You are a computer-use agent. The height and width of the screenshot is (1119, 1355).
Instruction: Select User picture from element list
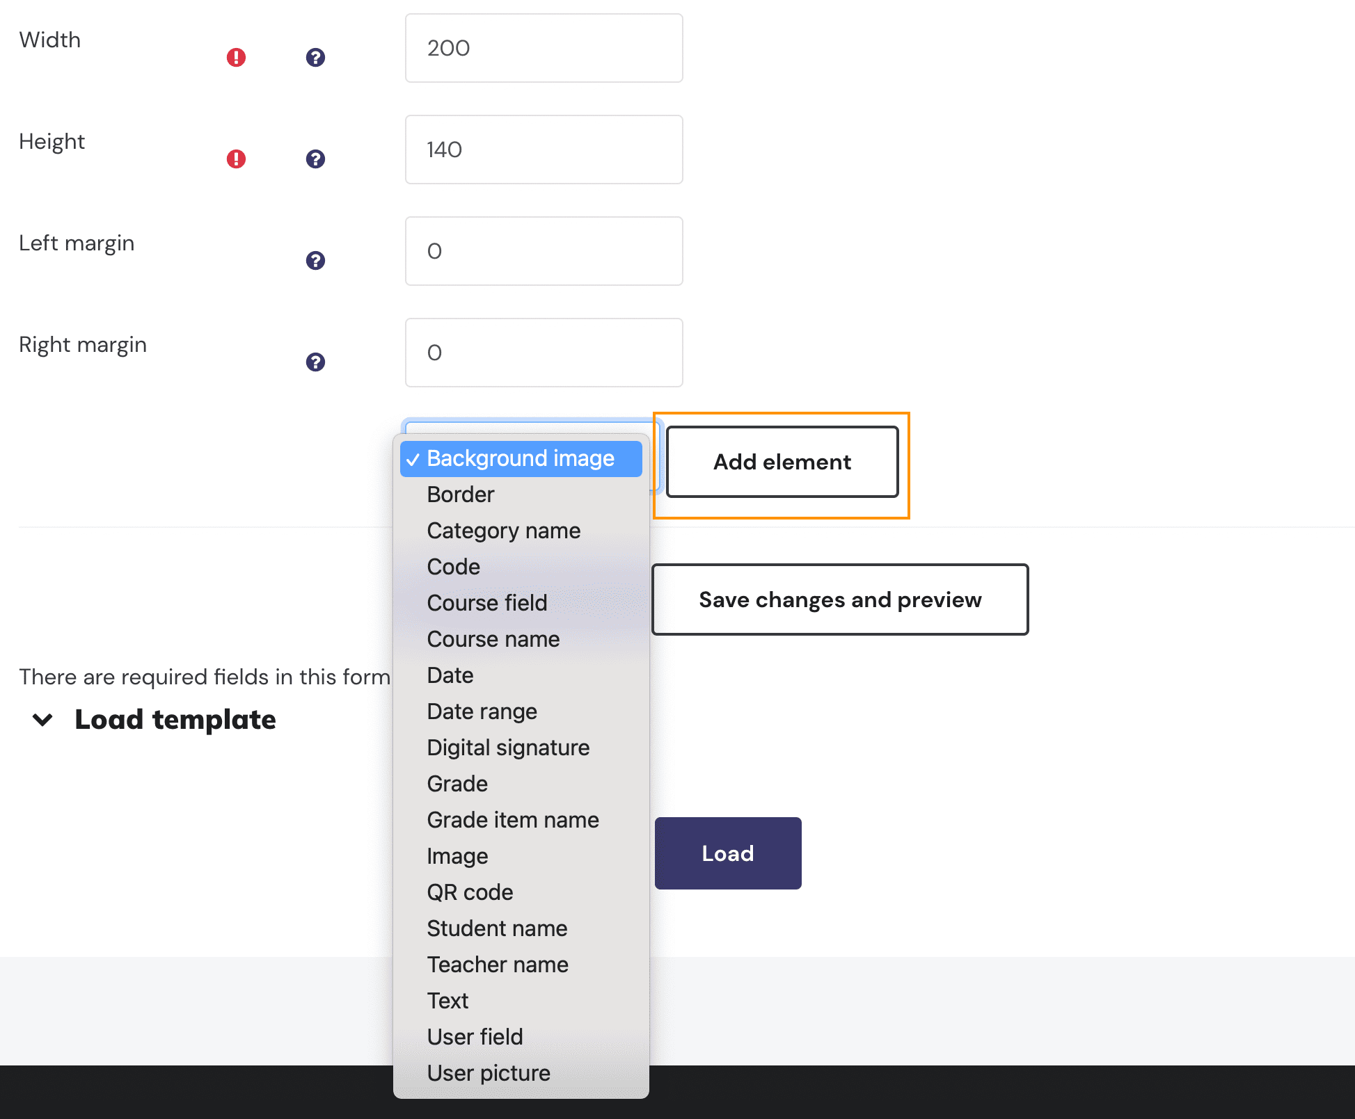click(x=489, y=1073)
